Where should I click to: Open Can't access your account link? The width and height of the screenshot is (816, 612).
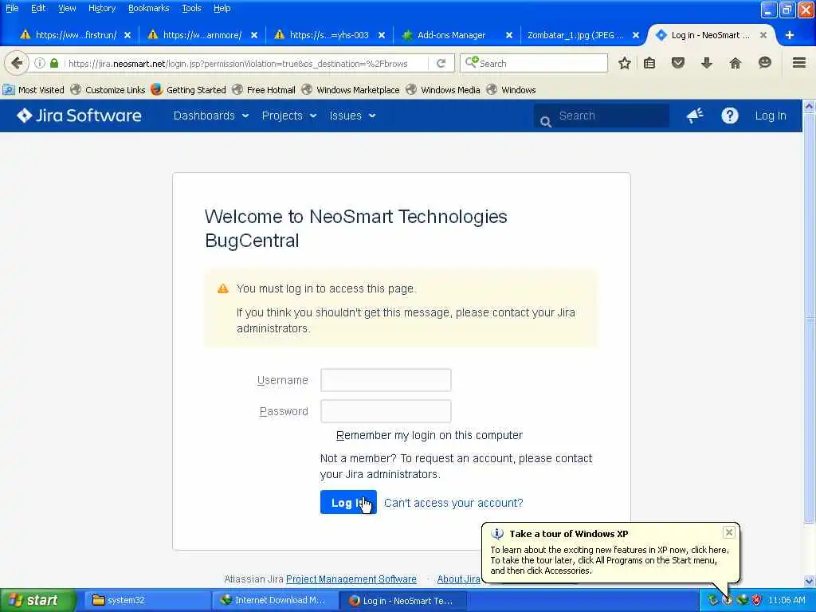(453, 503)
